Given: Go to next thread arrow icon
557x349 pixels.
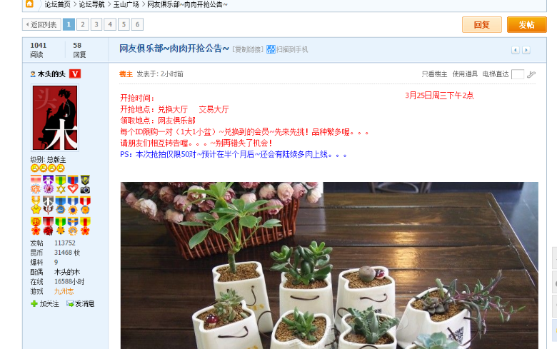Looking at the screenshot, I should coord(526,50).
